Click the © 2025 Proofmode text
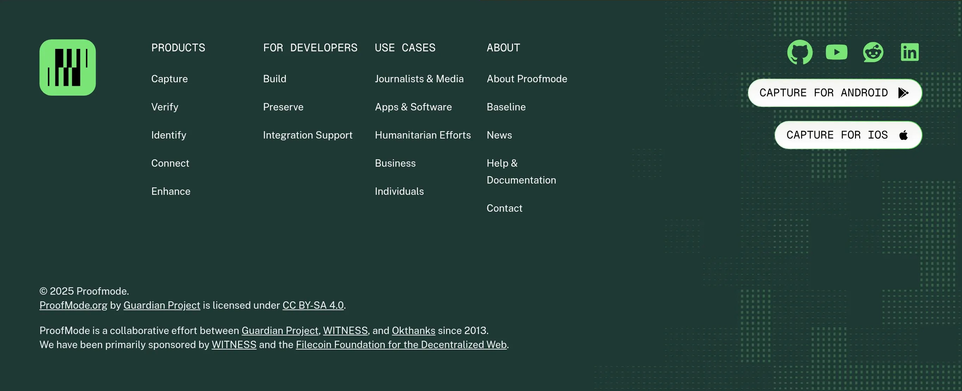 85,291
